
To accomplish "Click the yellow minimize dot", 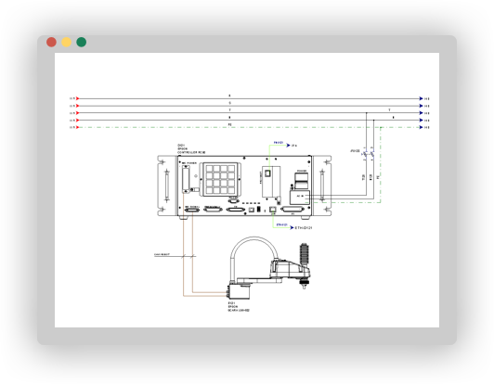I will [66, 42].
